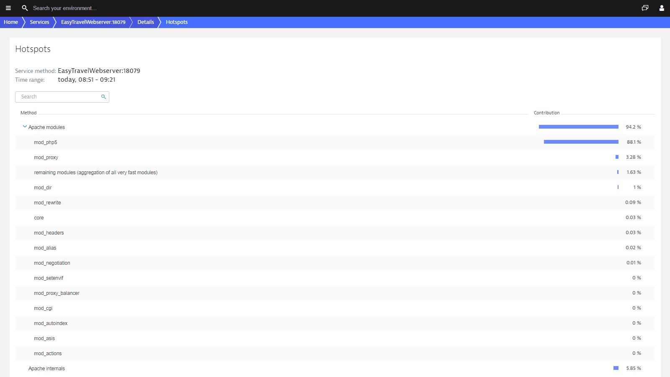
Task: Open the hamburger navigation menu
Action: (x=8, y=8)
